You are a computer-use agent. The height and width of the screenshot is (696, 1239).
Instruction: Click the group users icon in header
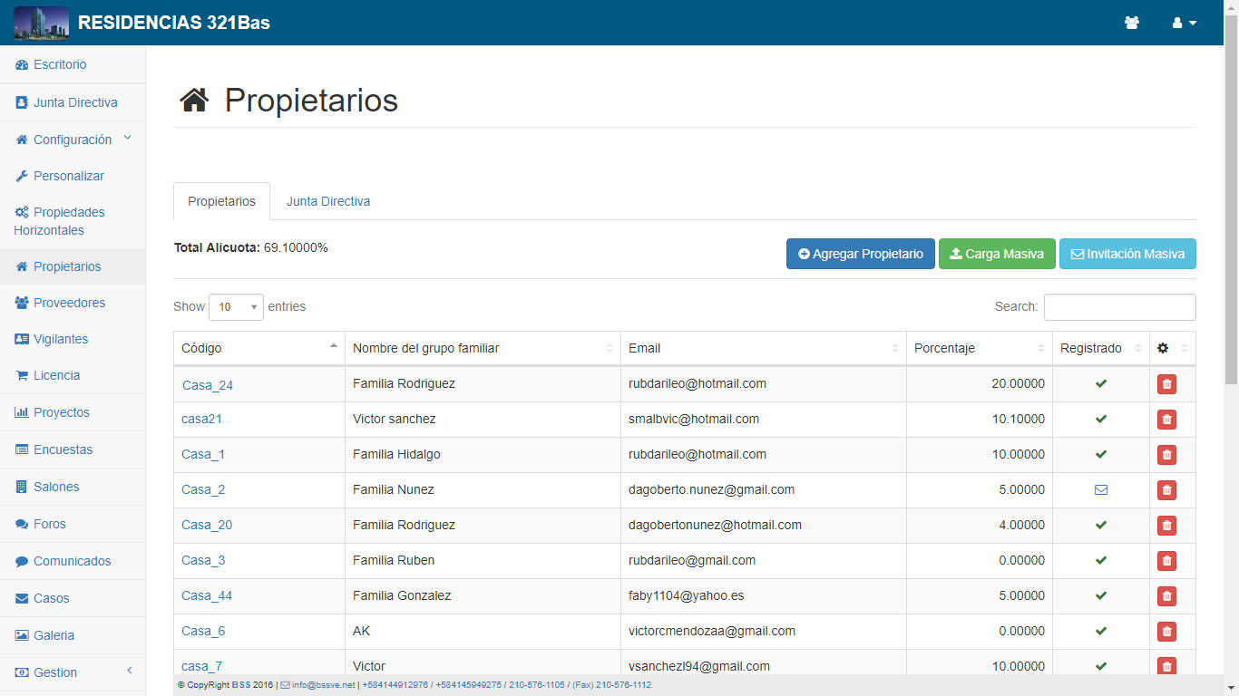click(1131, 23)
